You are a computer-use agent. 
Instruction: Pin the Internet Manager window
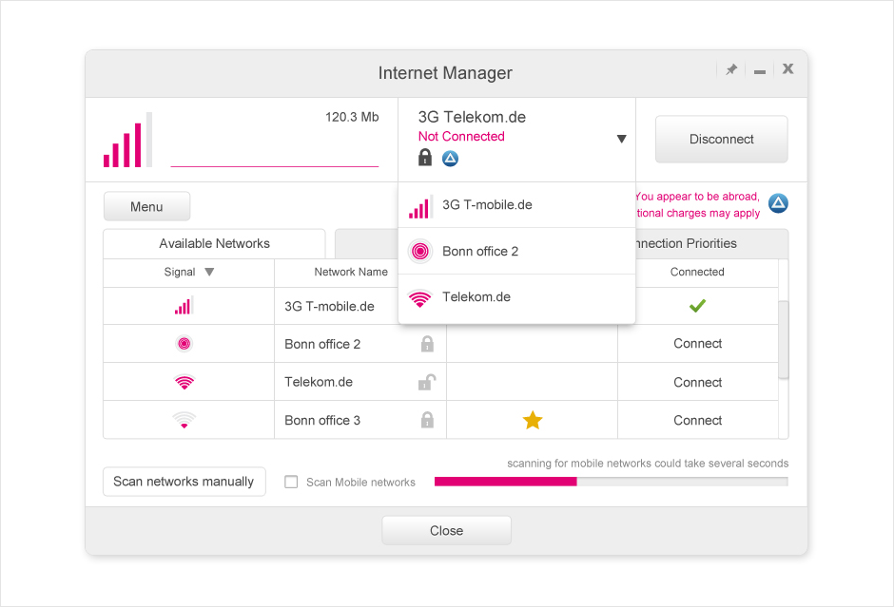tap(731, 69)
